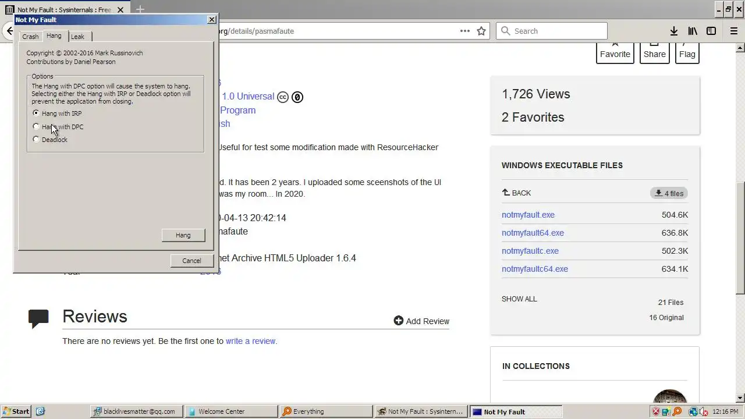Switch to blacklivesmatter@qq.com taskbar window
The image size is (745, 419).
pos(137,411)
